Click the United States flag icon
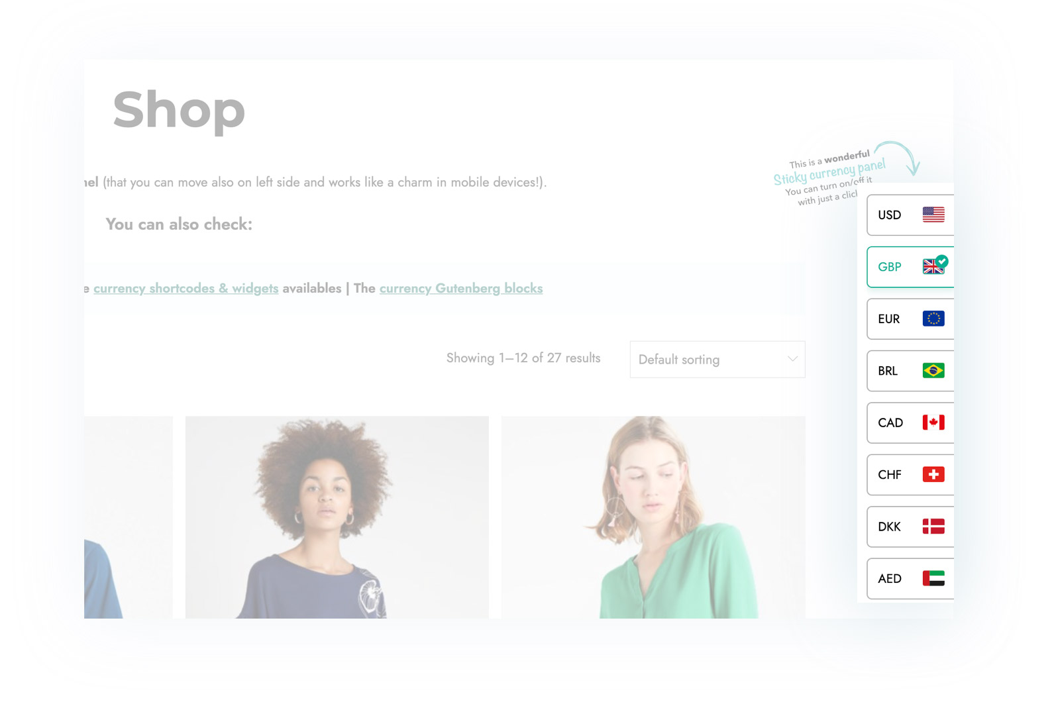The image size is (1056, 706). 933,215
